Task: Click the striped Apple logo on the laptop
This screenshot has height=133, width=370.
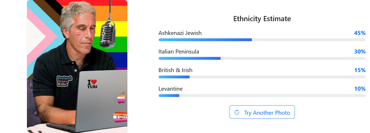Action: point(122,98)
